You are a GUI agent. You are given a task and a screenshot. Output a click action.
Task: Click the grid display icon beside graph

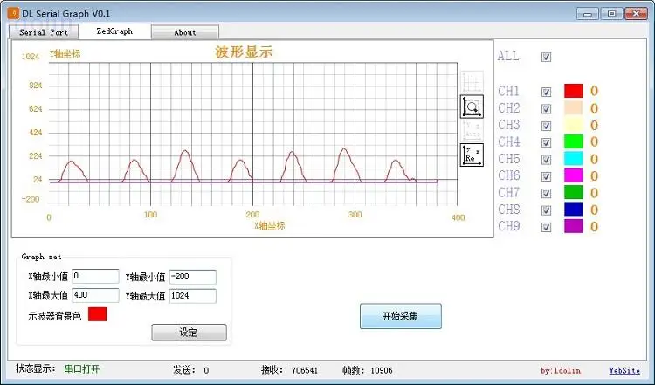click(x=472, y=82)
